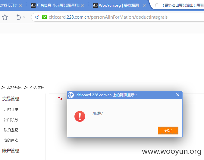Close the 厂商信息_永乐票务 tab
This screenshot has height=160, width=204.
tap(83, 5)
